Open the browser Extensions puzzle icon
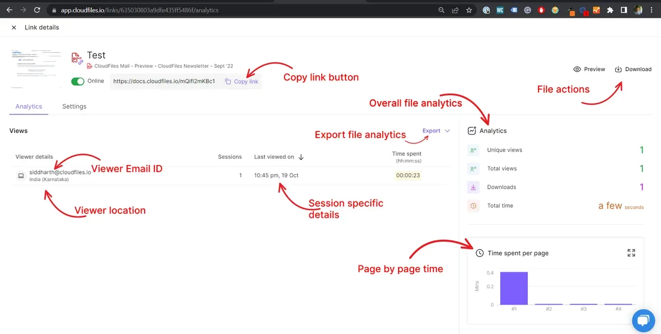The width and height of the screenshot is (661, 334). tap(610, 10)
